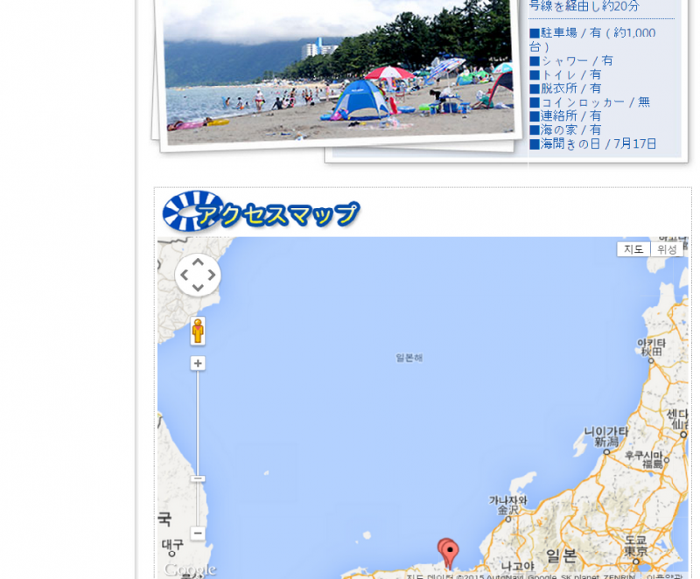Open the Google logo on the map
Viewport: 700px width, 579px height.
[x=189, y=569]
